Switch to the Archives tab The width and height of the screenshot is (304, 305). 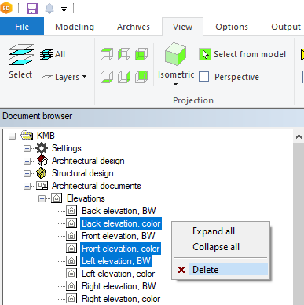[134, 27]
